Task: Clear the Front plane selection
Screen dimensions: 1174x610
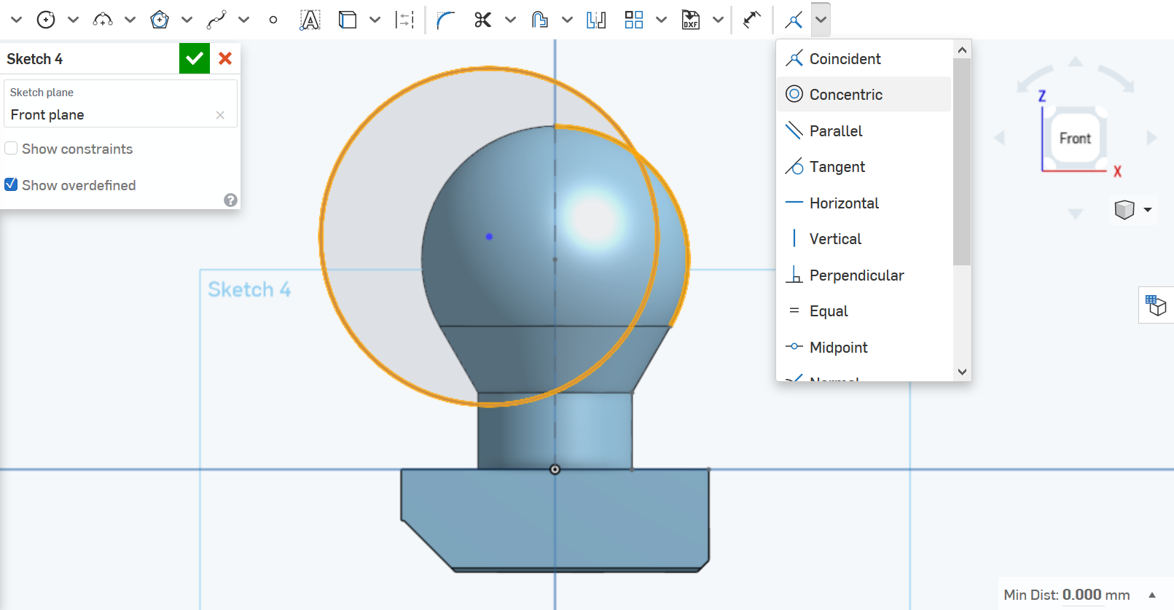Action: (x=220, y=115)
